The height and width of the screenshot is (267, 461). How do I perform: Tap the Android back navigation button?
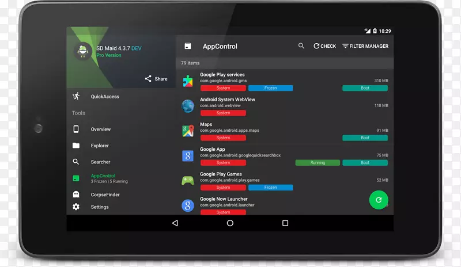(175, 223)
